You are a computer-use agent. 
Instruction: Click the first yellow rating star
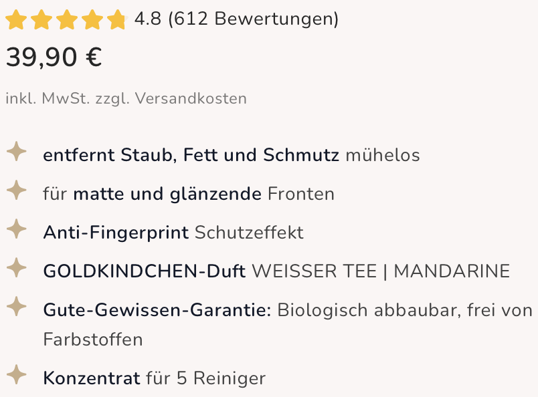(16, 19)
